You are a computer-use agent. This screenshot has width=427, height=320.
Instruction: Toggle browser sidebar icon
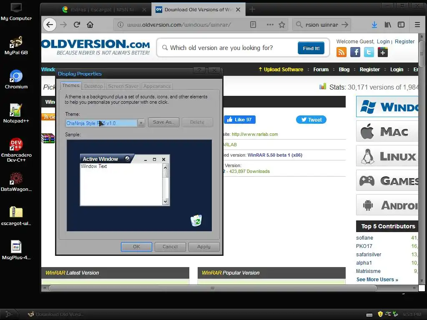pyautogui.click(x=401, y=25)
